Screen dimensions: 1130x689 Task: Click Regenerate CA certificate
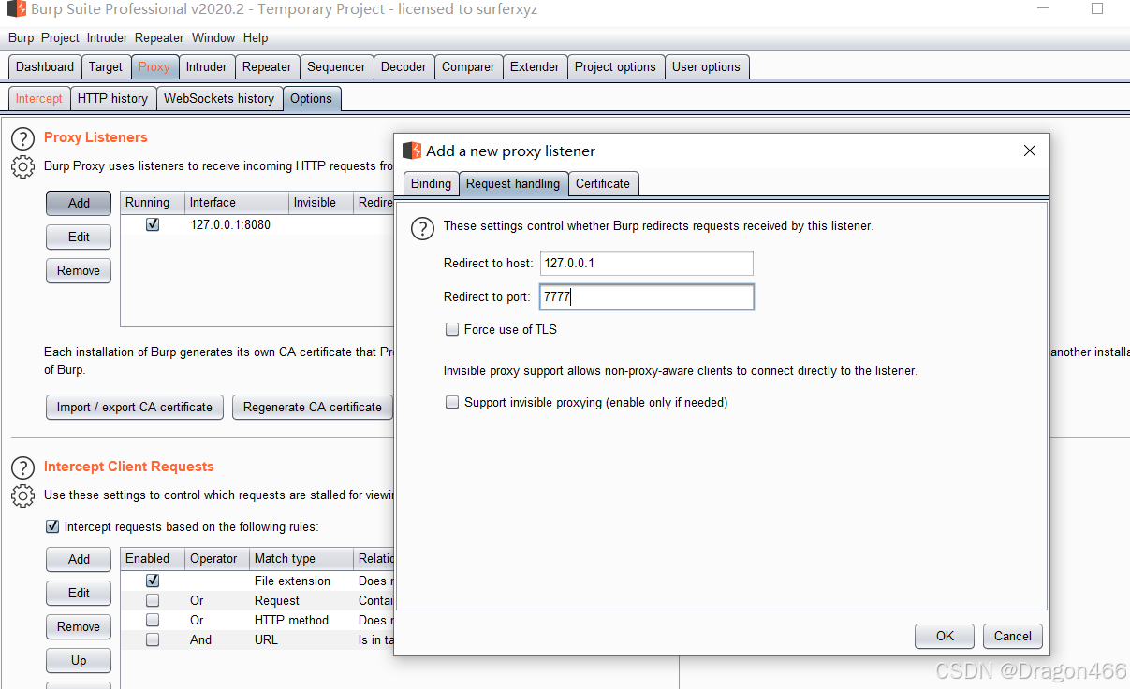(313, 407)
